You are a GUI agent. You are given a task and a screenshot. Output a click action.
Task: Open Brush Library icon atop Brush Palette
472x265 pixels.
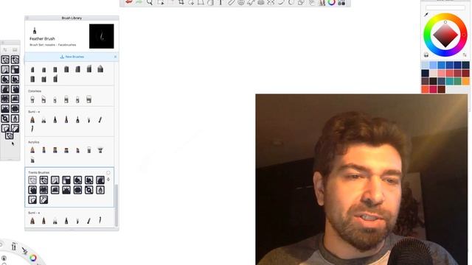pos(15,49)
